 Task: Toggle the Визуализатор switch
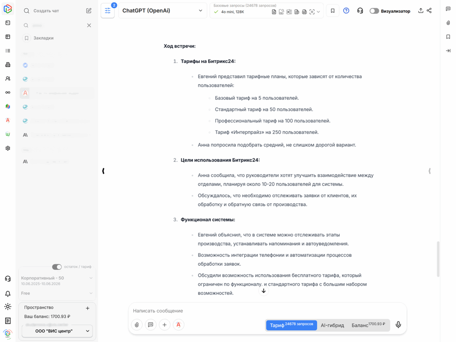click(374, 11)
